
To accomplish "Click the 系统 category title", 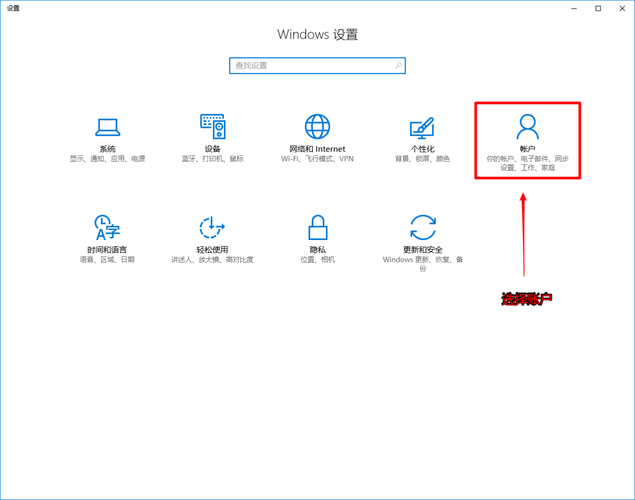I will [x=107, y=149].
